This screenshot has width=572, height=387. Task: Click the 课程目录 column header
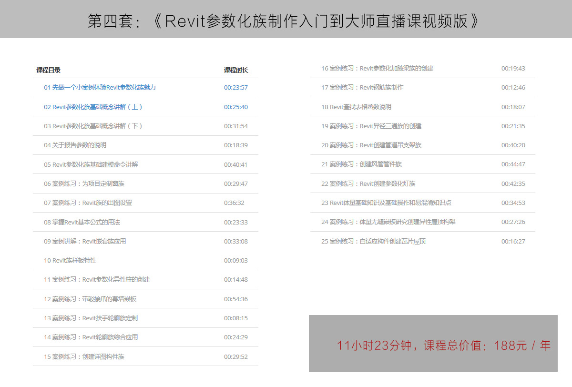click(x=48, y=71)
